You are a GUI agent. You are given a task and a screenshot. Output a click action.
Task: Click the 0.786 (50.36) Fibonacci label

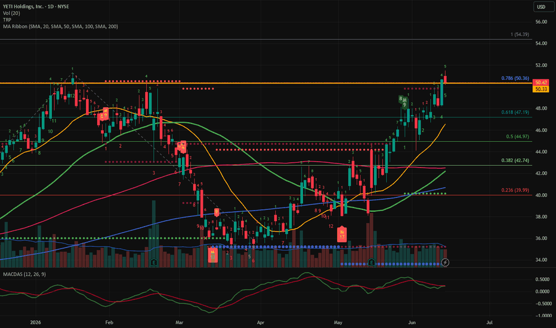515,78
